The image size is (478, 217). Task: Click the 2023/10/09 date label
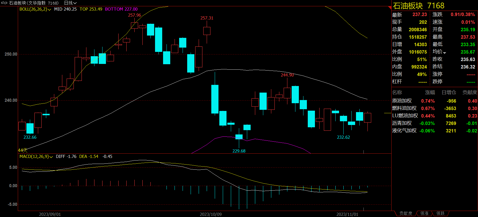211,214
